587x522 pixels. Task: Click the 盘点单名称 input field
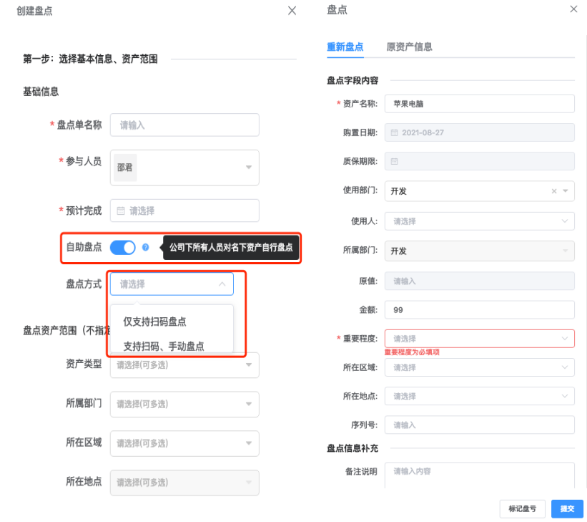(x=184, y=125)
